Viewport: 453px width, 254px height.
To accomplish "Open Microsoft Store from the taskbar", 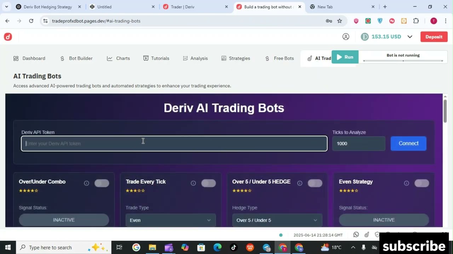I will (201, 247).
